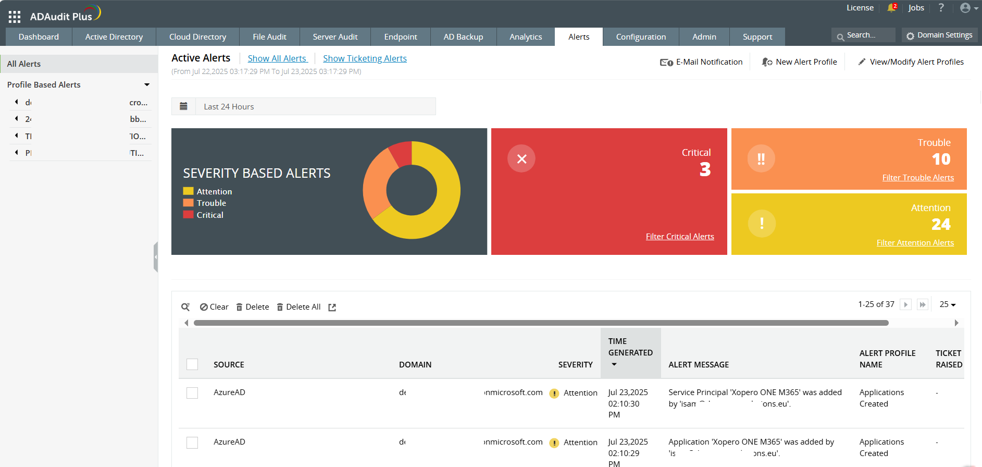Open the Configuration tab
Image resolution: width=982 pixels, height=467 pixels.
[x=641, y=37]
